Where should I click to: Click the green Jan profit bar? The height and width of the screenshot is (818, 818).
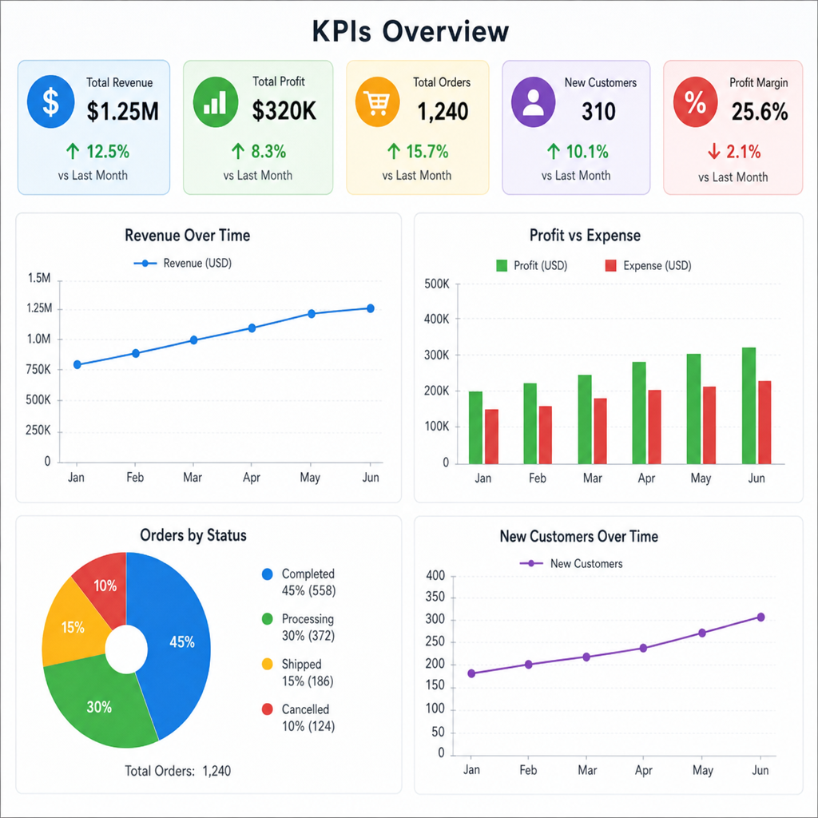point(475,427)
